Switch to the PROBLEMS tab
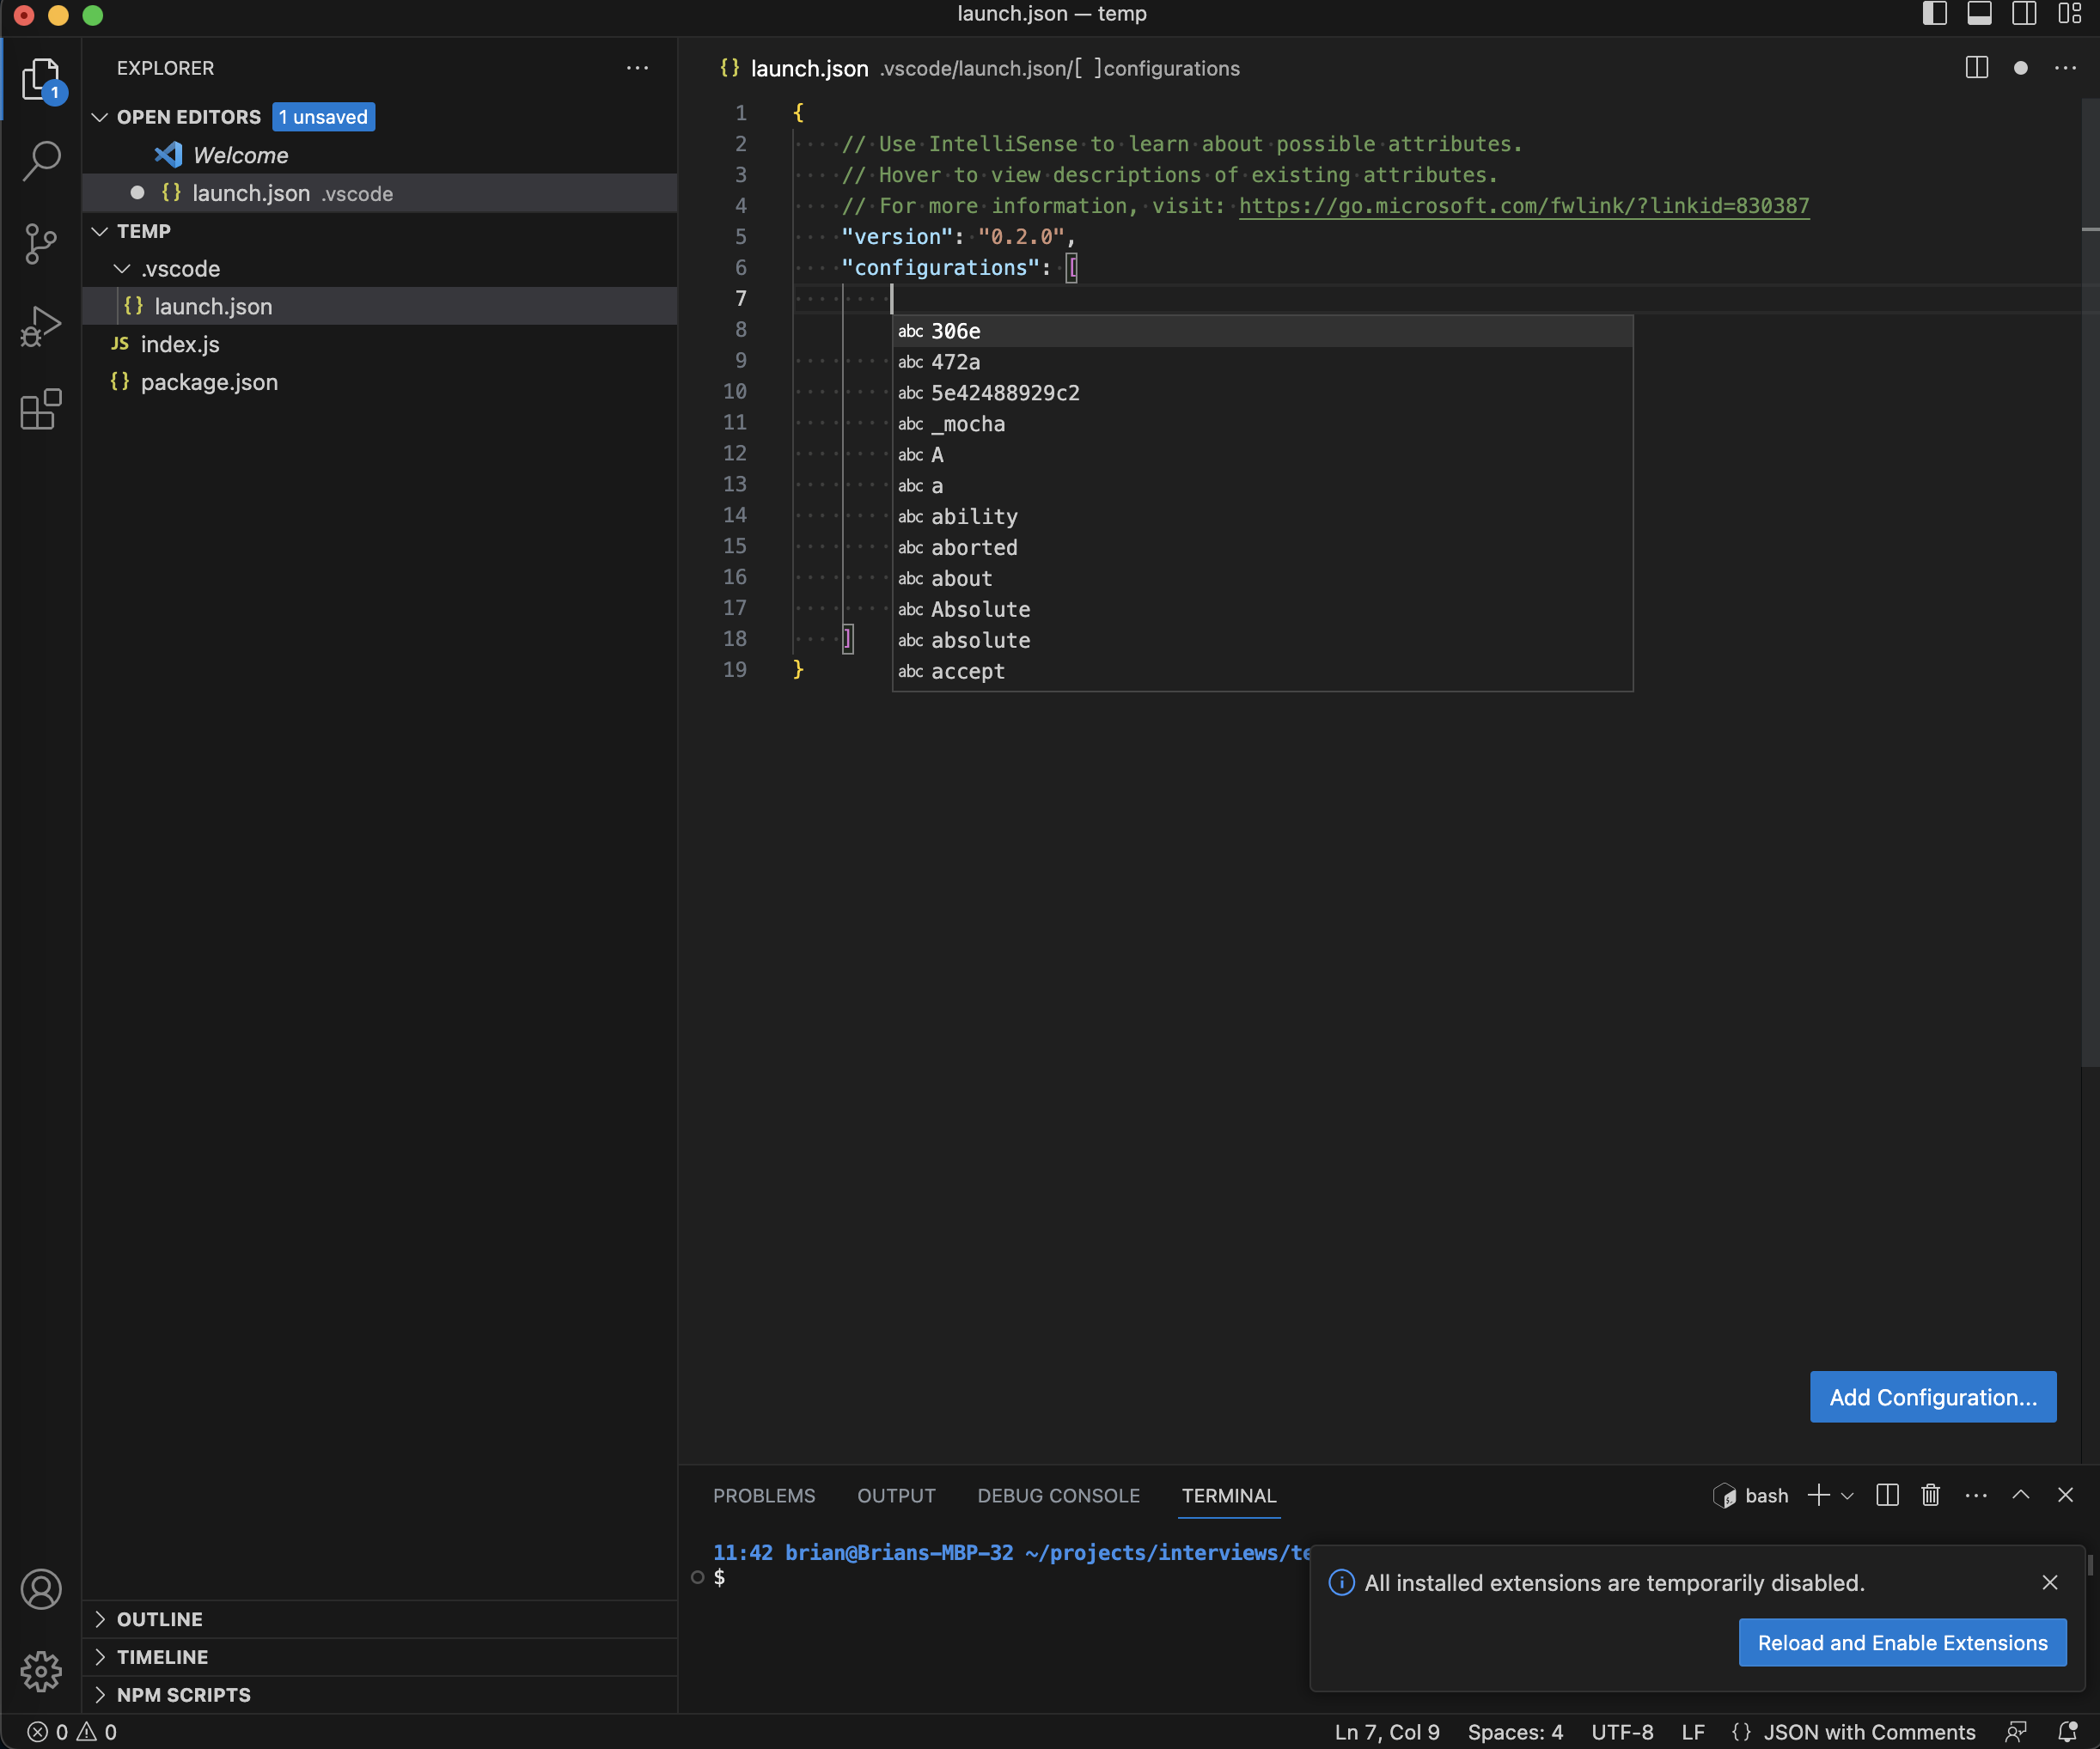 pos(764,1496)
